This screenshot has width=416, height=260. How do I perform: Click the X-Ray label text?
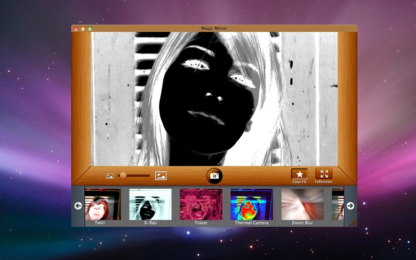click(x=150, y=223)
